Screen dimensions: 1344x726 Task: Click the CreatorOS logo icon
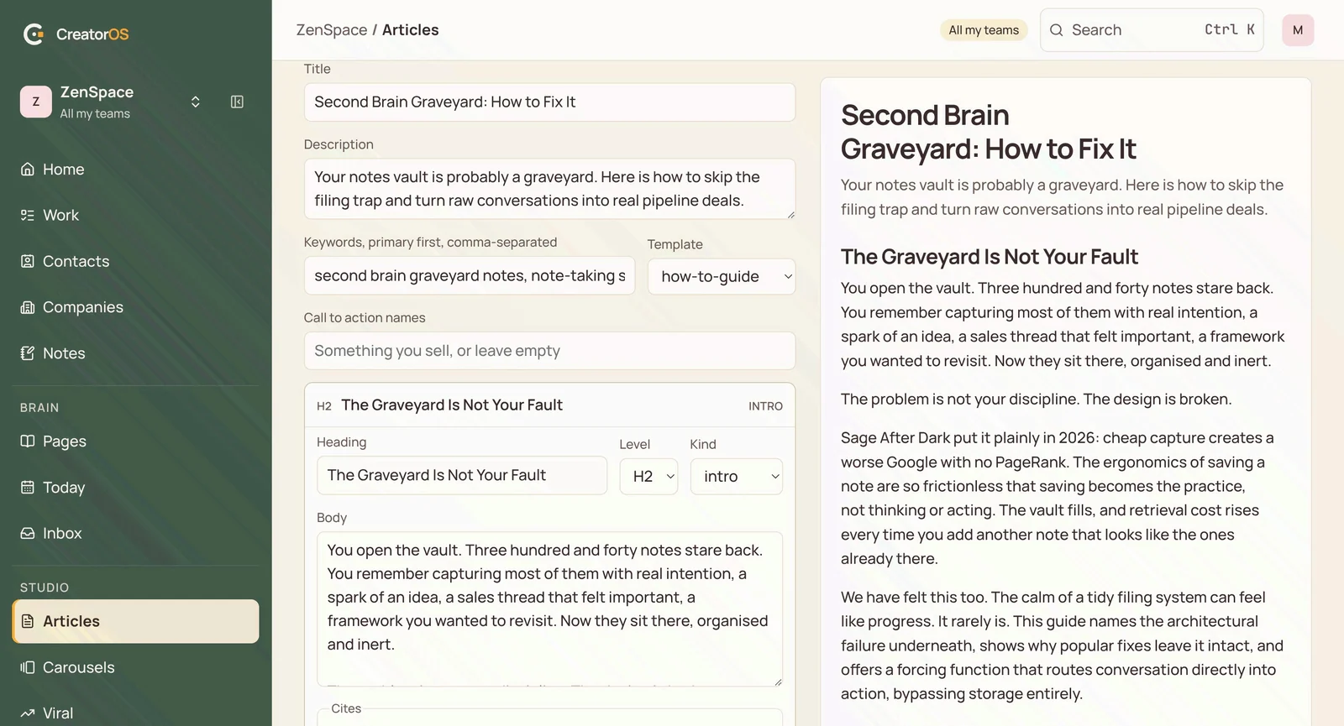pos(34,34)
